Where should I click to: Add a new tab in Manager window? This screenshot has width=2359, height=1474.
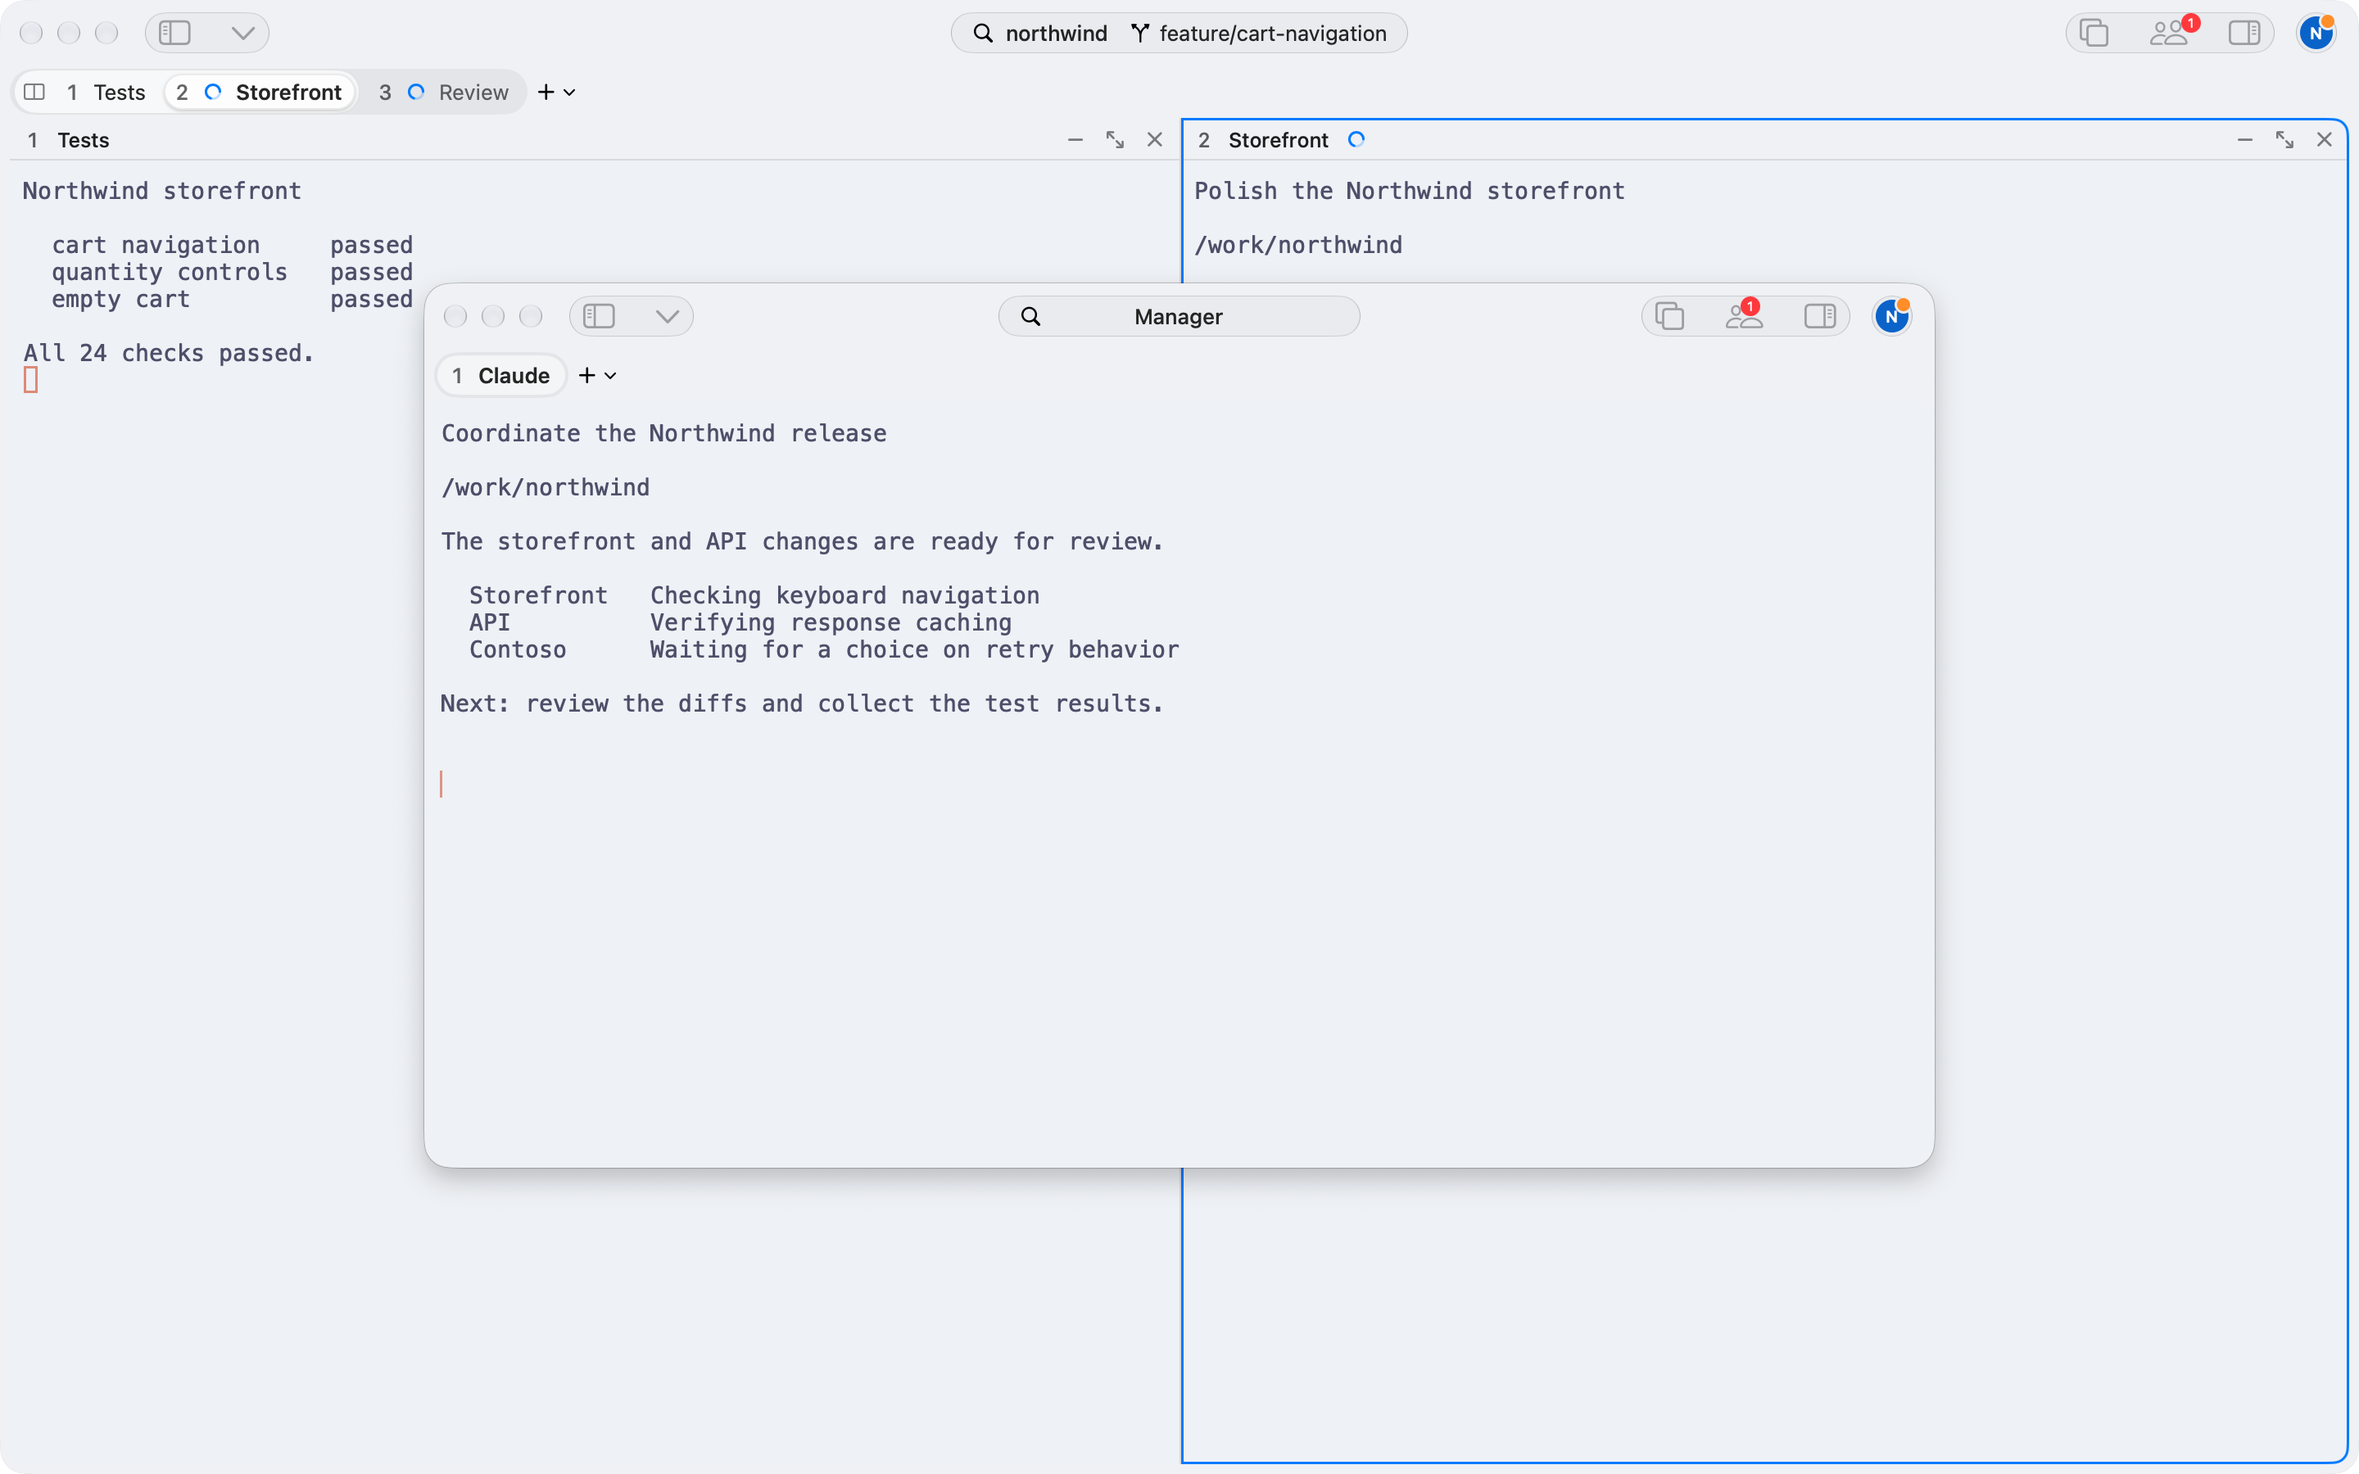point(586,375)
